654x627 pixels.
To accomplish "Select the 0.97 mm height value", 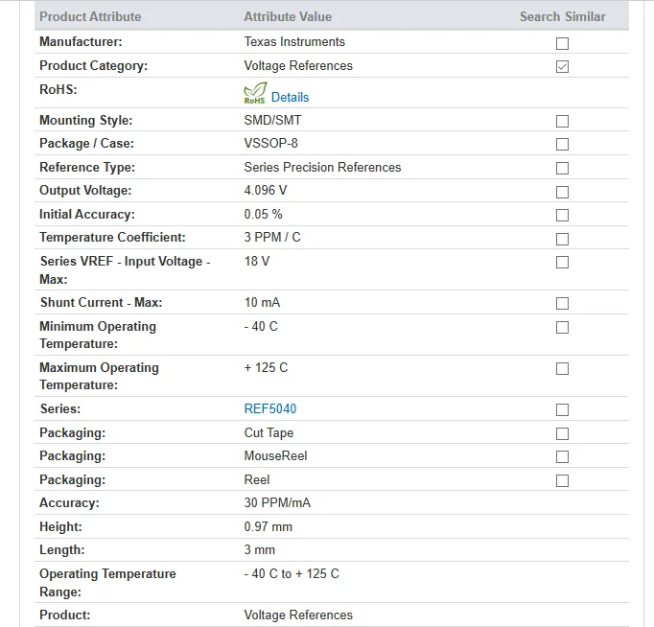I will point(269,526).
